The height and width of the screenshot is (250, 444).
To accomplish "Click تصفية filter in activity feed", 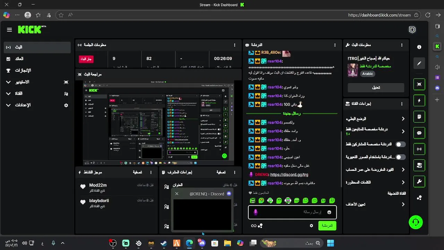I will pyautogui.click(x=137, y=172).
